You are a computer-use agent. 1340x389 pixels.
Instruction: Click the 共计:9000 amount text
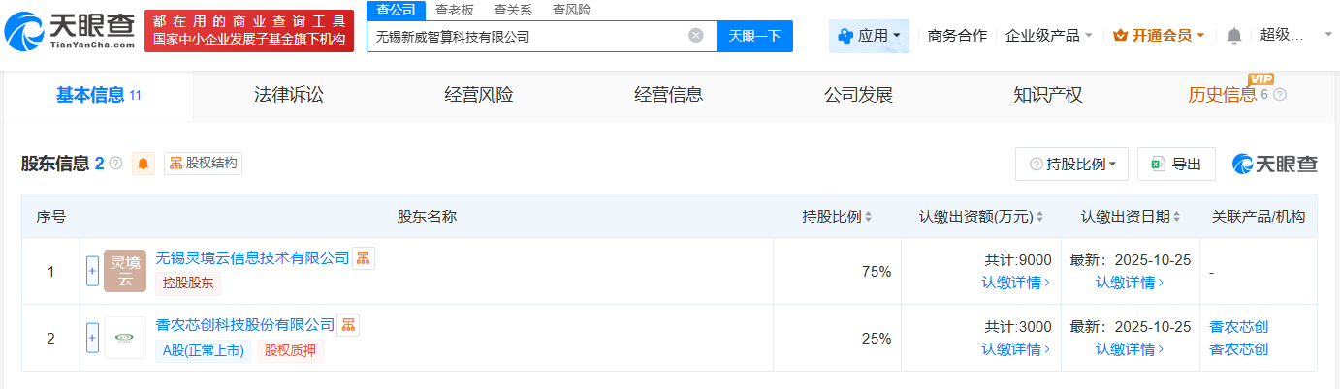point(1017,260)
